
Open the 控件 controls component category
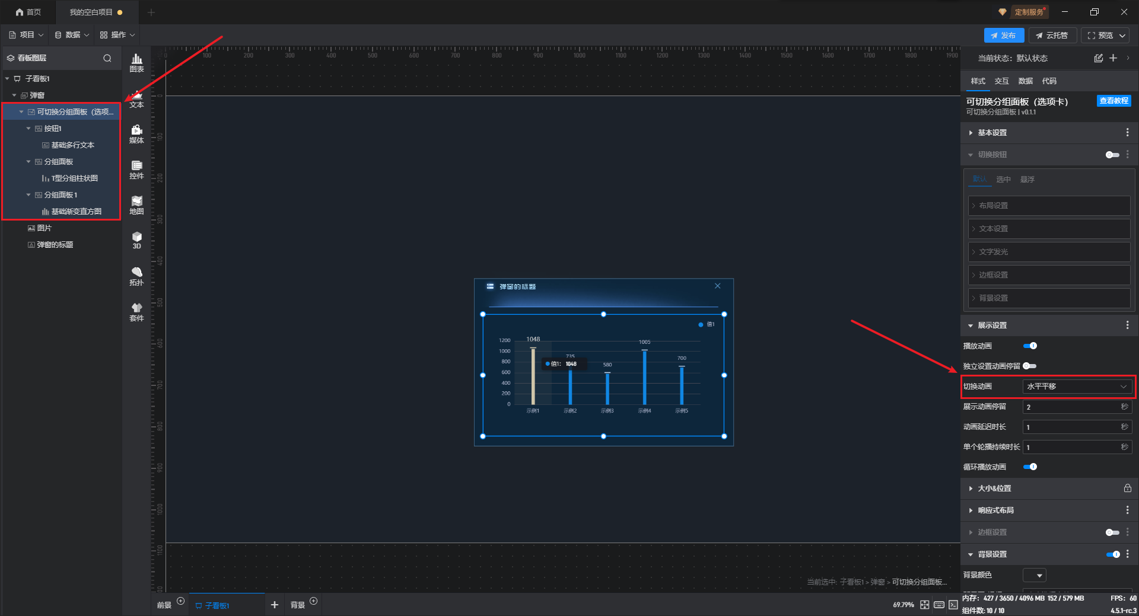click(136, 170)
